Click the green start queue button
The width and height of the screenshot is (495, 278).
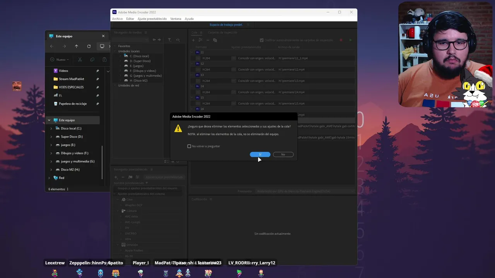pos(351,40)
